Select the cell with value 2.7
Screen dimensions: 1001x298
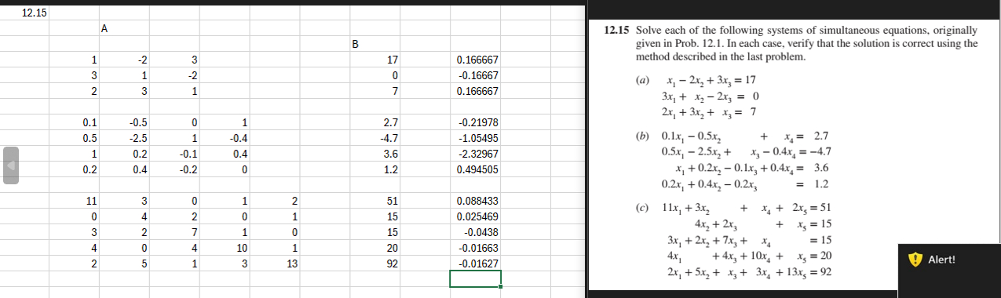pos(375,122)
